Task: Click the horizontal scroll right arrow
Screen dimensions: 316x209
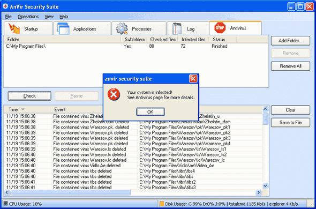Action: pyautogui.click(x=259, y=192)
